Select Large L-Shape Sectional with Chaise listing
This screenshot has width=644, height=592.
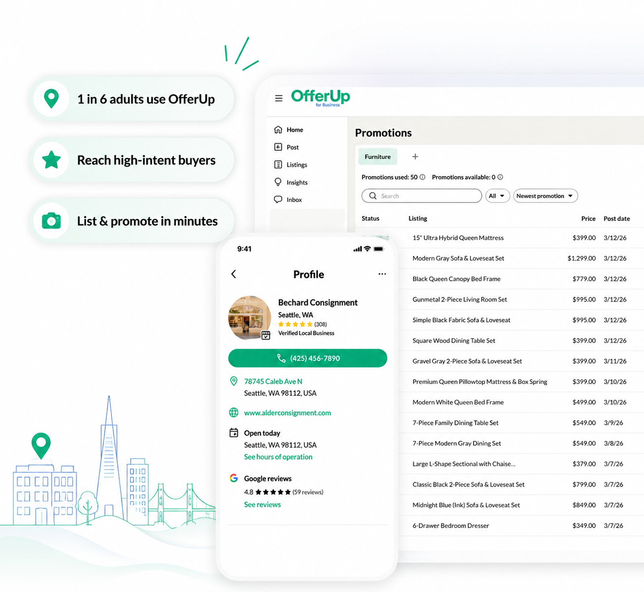pos(464,464)
